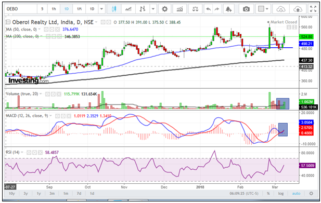Open Oberoi Realty series settings gear
The image size is (321, 203).
coord(109,22)
